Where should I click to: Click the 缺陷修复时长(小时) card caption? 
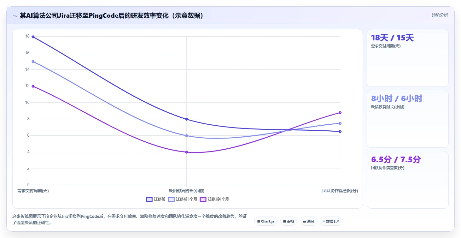388,107
